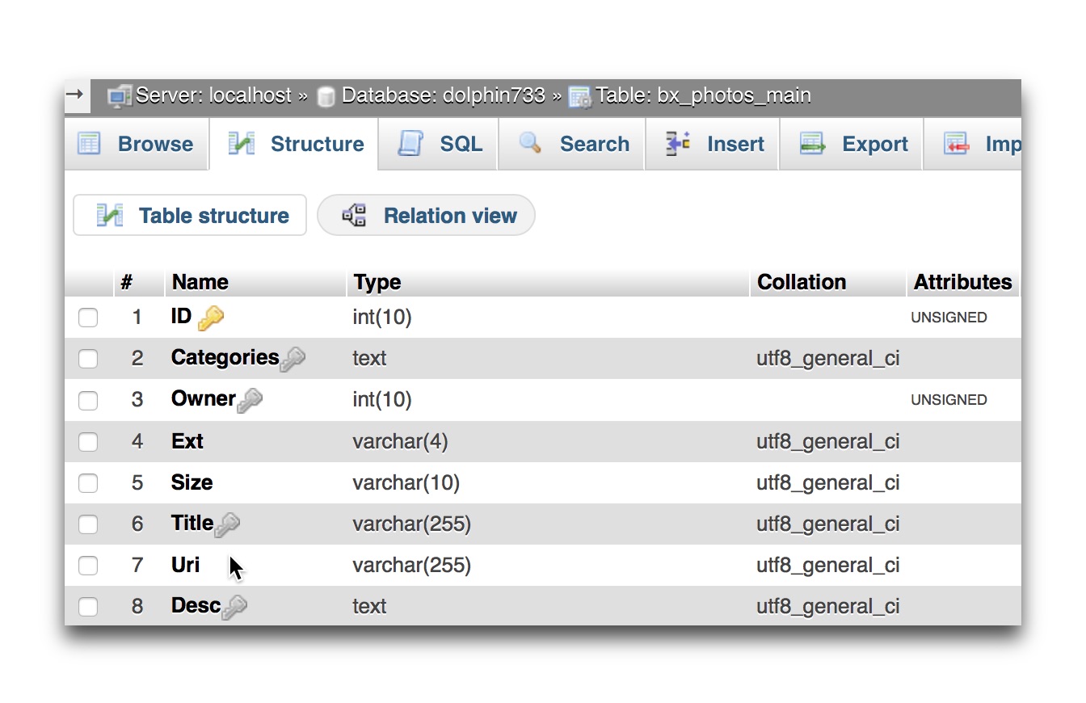Click the table icon in the breadcrumb
This screenshot has width=1086, height=703.
point(579,97)
